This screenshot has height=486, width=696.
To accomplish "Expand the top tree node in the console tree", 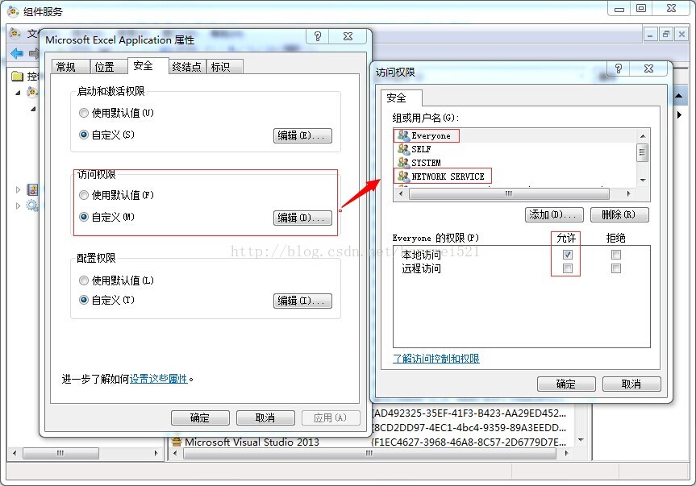I will pyautogui.click(x=18, y=93).
